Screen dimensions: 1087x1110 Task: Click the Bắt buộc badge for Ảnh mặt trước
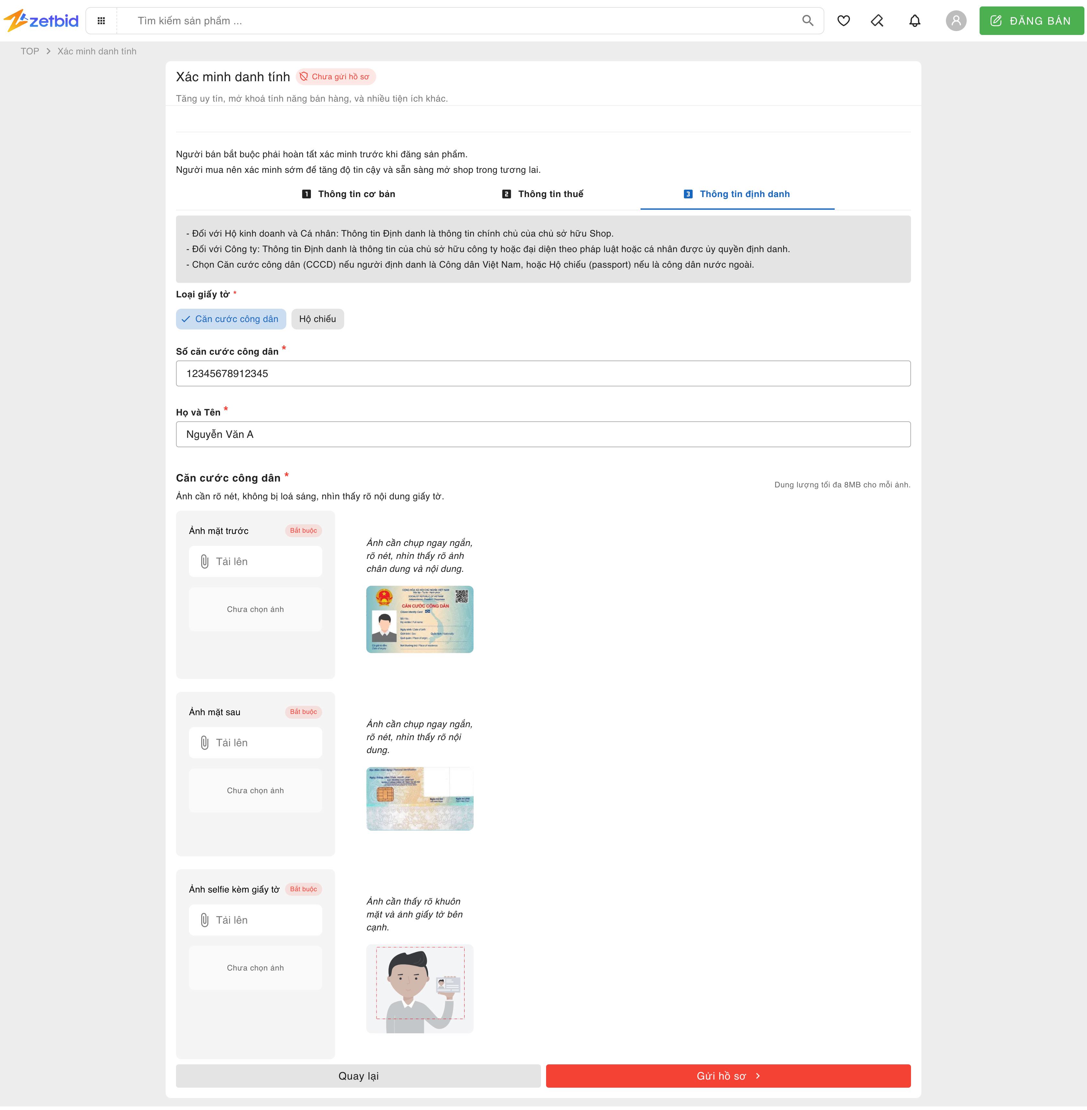303,531
